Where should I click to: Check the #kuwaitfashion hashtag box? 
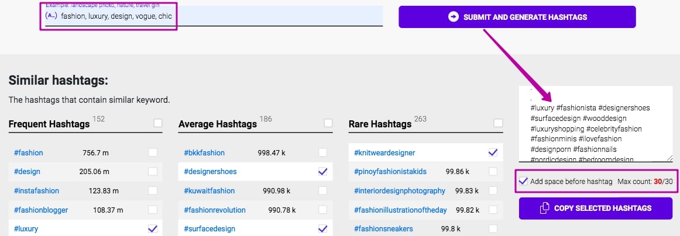click(322, 190)
